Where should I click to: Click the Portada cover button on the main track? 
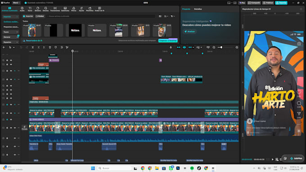tap(24, 128)
